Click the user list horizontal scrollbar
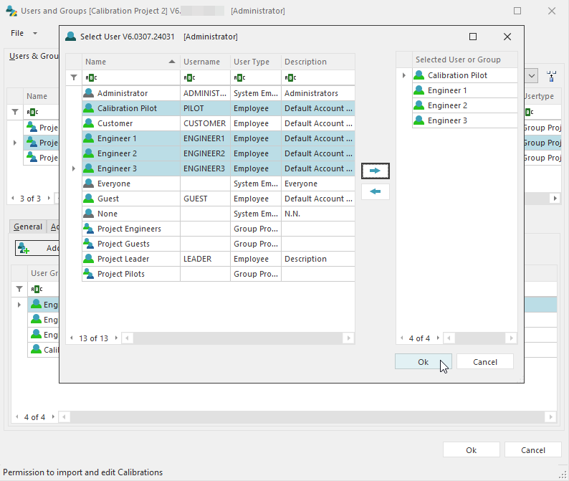 [236, 338]
